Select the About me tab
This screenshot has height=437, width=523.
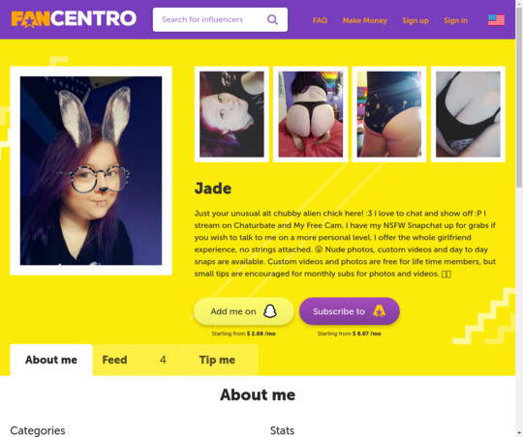coord(51,360)
